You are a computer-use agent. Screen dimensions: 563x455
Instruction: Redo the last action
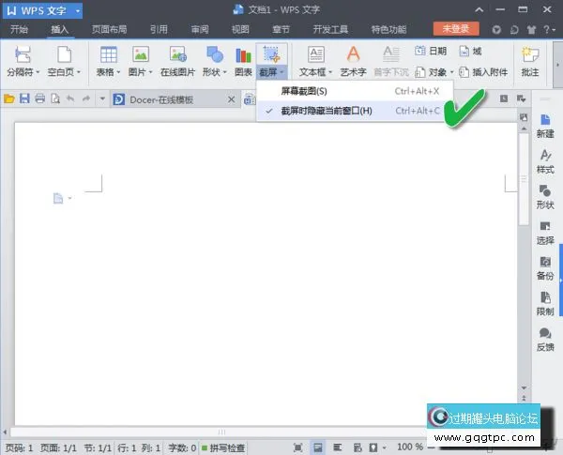coord(85,99)
